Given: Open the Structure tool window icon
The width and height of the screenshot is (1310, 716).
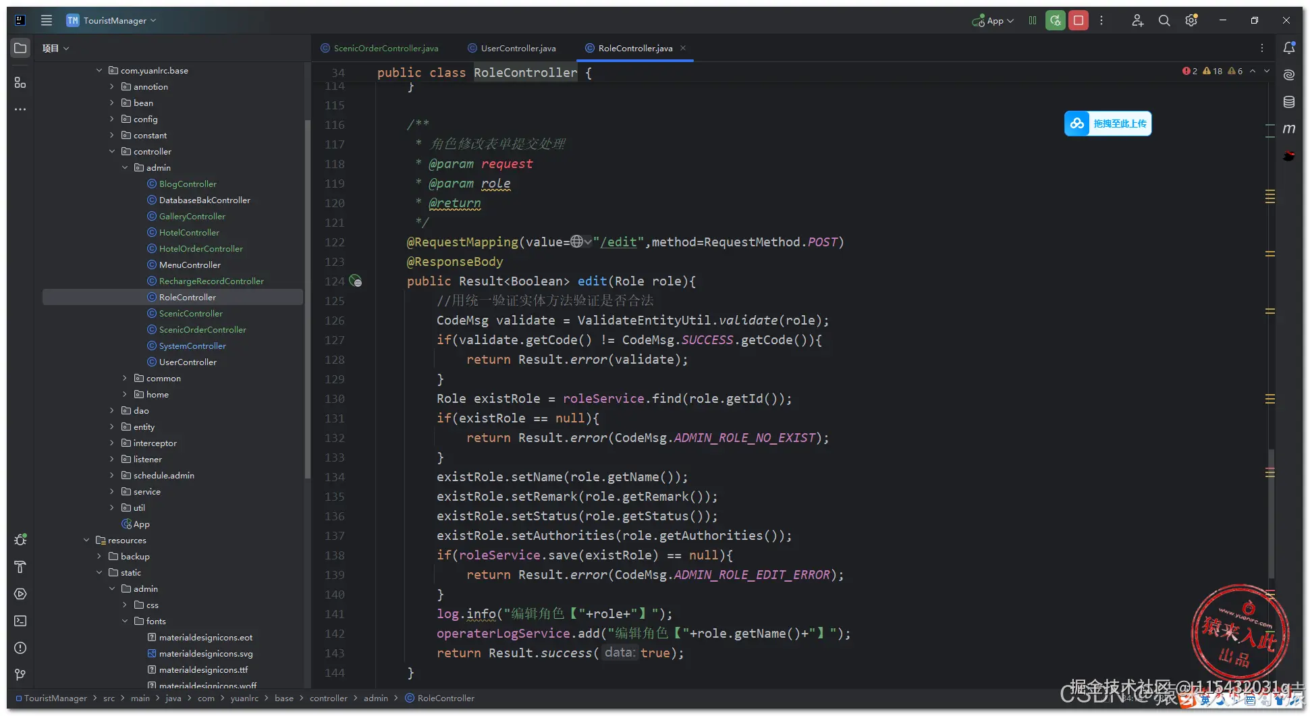Looking at the screenshot, I should click(x=20, y=82).
